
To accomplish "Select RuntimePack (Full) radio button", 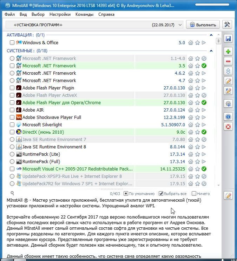I will 12,162.
